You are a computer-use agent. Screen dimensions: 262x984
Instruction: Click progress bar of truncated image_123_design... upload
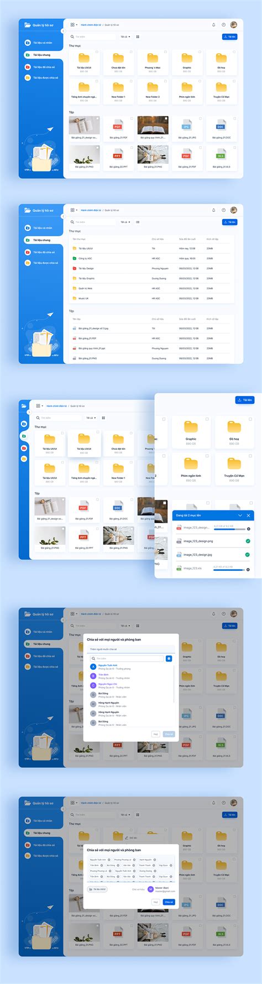coord(229,529)
